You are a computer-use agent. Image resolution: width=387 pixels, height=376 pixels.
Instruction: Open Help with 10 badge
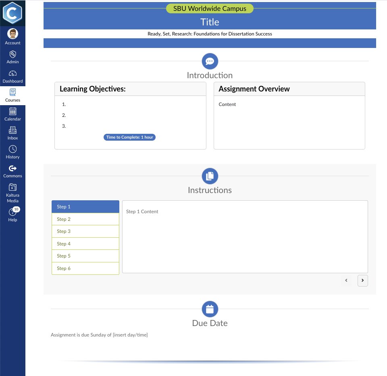tap(12, 214)
